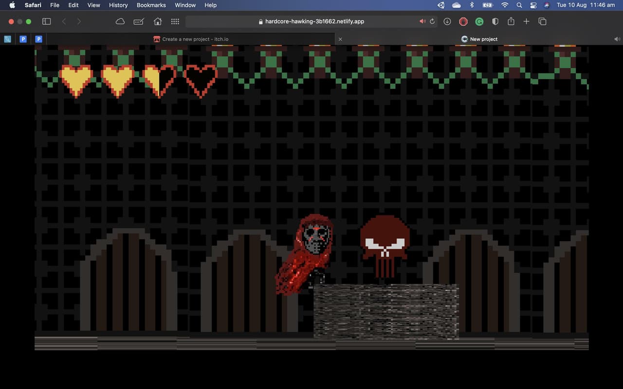Open the Help menu

point(210,5)
